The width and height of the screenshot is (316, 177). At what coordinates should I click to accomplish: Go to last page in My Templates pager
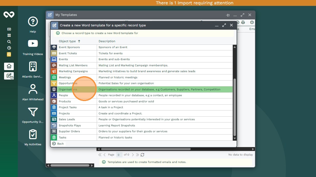138,155
